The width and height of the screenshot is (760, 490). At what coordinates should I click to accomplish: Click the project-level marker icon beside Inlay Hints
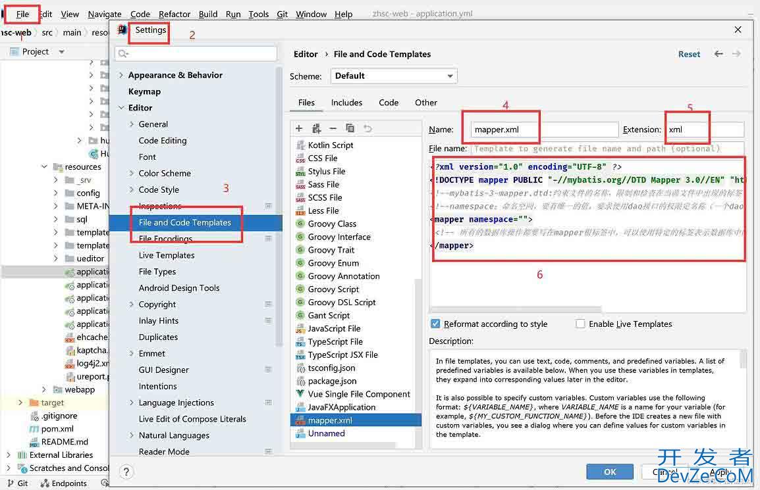269,320
